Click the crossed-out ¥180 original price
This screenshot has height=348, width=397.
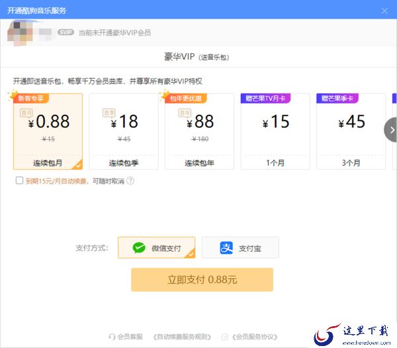click(200, 139)
